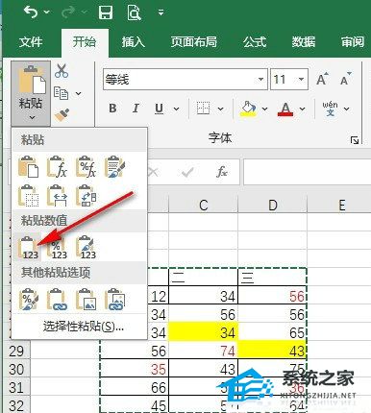Image resolution: width=371 pixels, height=413 pixels.
Task: Choose Paste Linked Picture option
Action: pos(114,300)
